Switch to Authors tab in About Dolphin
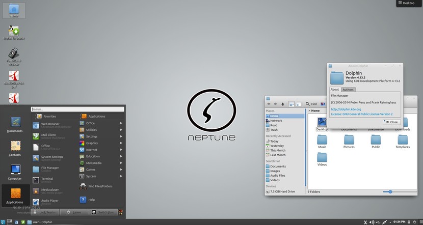 (348, 90)
